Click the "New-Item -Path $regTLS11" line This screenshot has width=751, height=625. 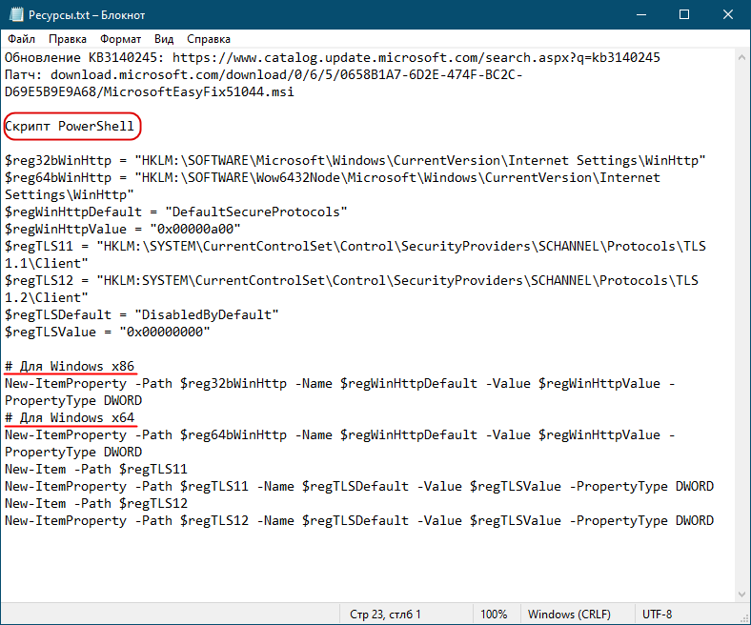coord(96,470)
